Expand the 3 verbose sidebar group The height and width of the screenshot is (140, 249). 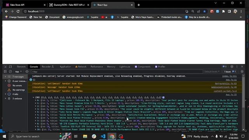[5, 98]
